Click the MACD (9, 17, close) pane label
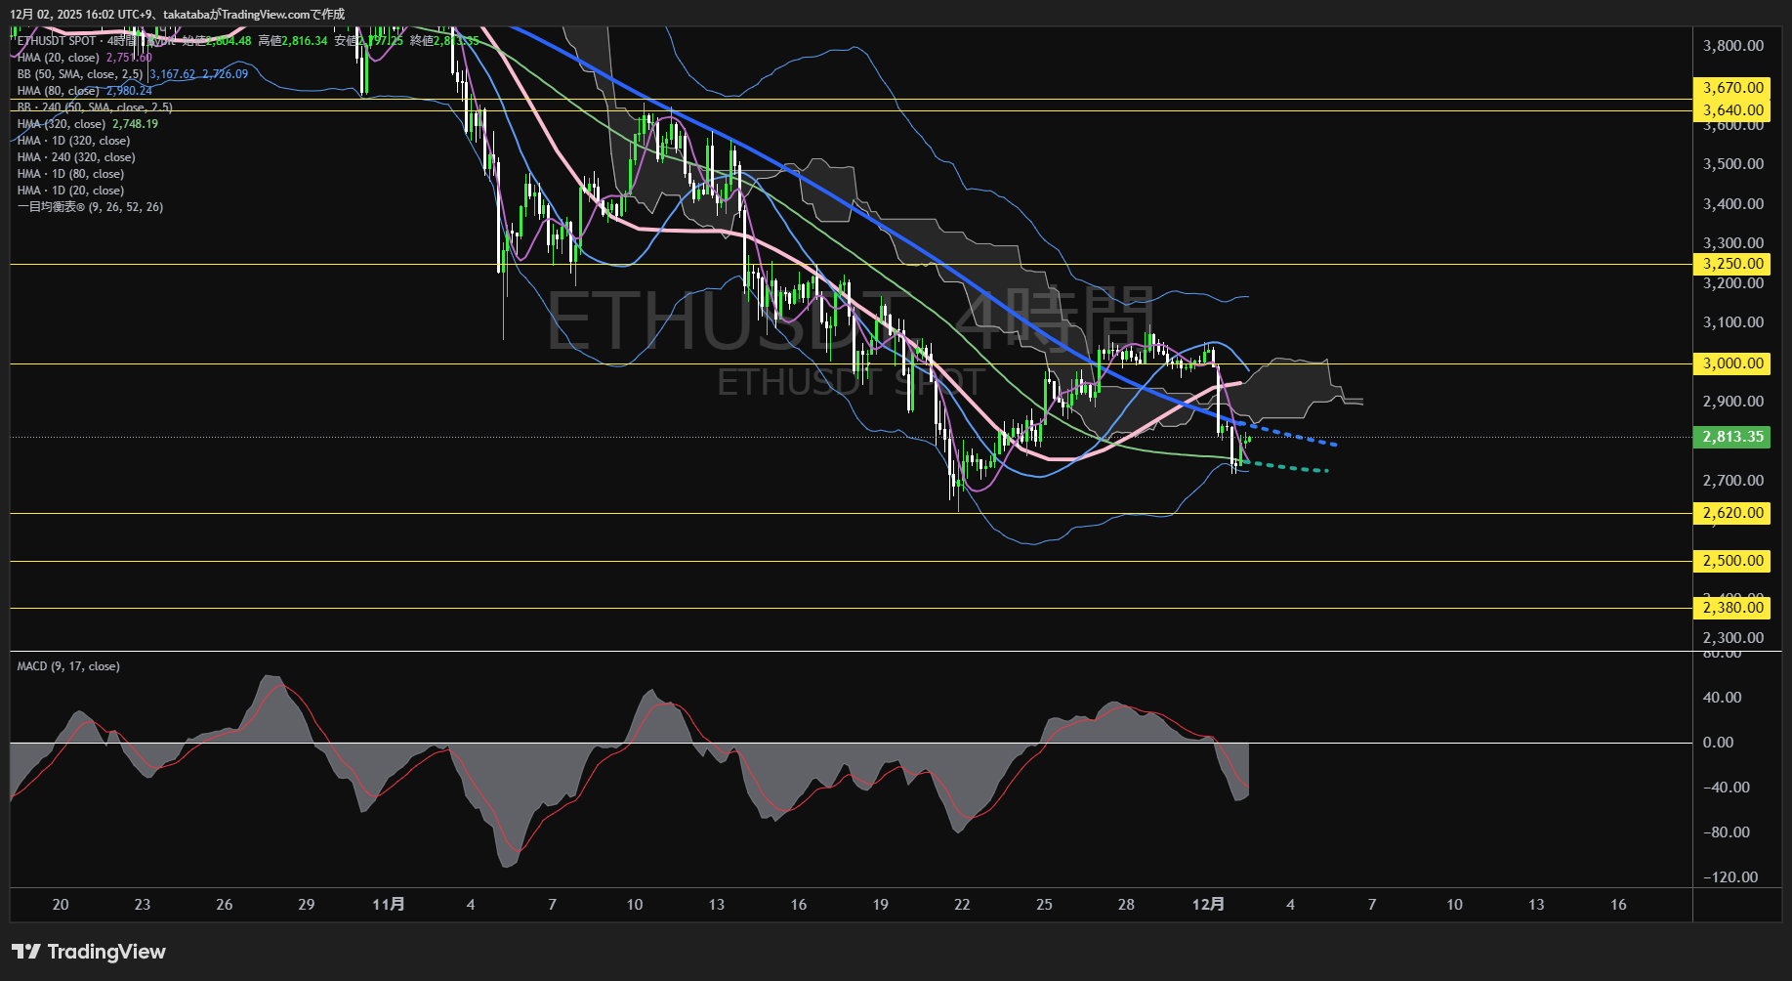This screenshot has height=981, width=1792. pos(68,666)
